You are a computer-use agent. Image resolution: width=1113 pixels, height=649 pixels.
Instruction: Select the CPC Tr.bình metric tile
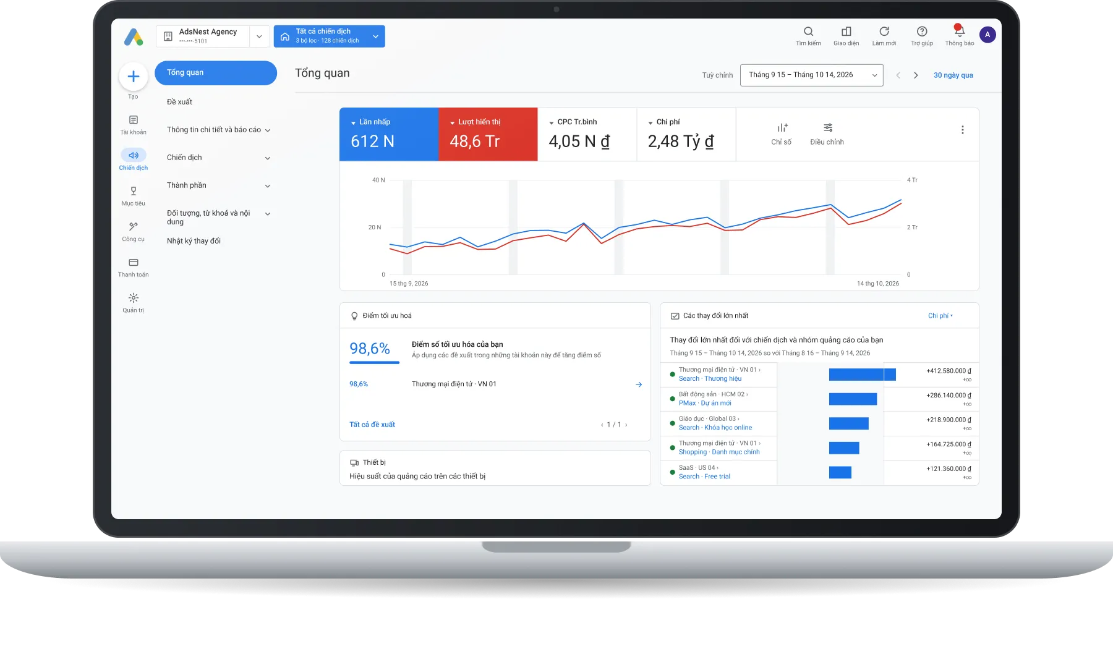(587, 134)
